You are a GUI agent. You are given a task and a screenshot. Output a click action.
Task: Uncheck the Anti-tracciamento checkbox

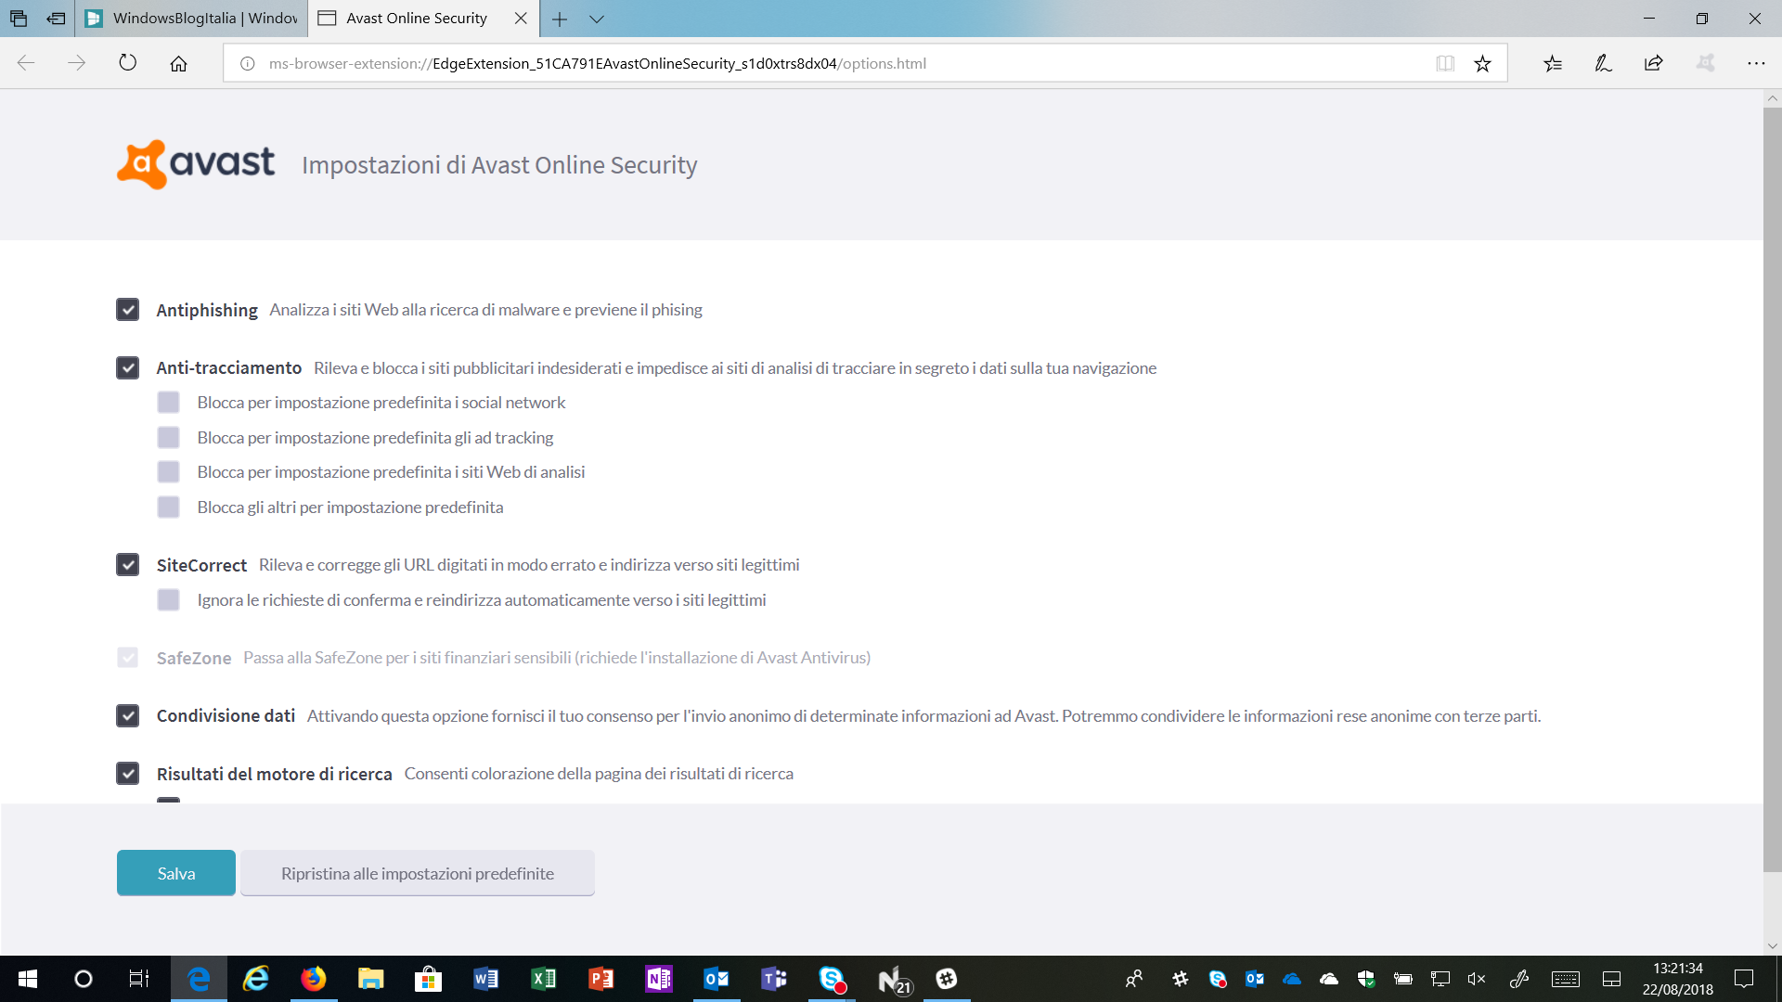coord(128,367)
